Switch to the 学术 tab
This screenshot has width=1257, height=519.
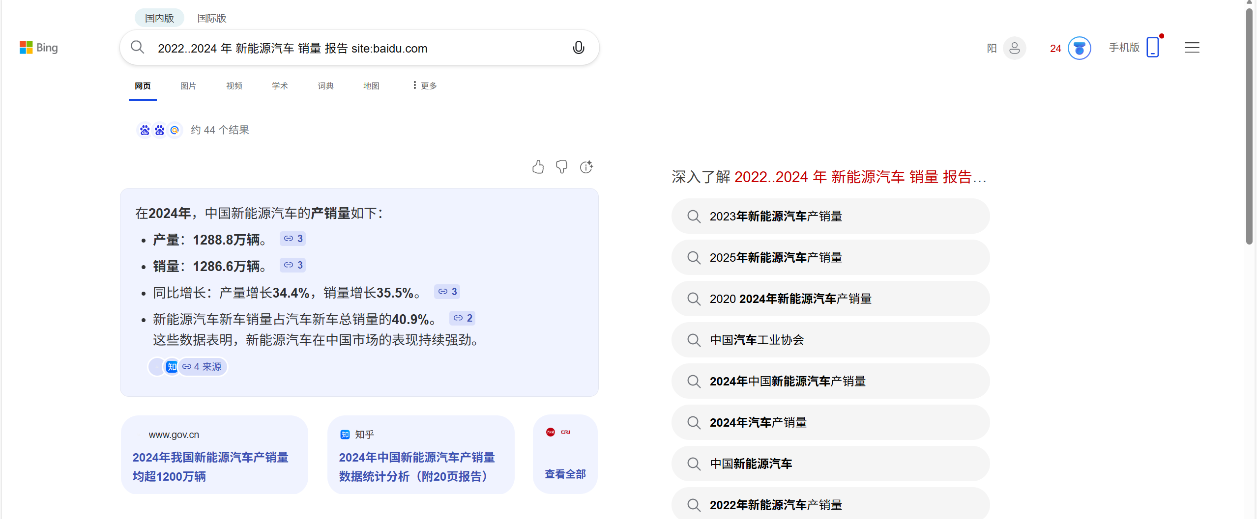click(x=280, y=86)
